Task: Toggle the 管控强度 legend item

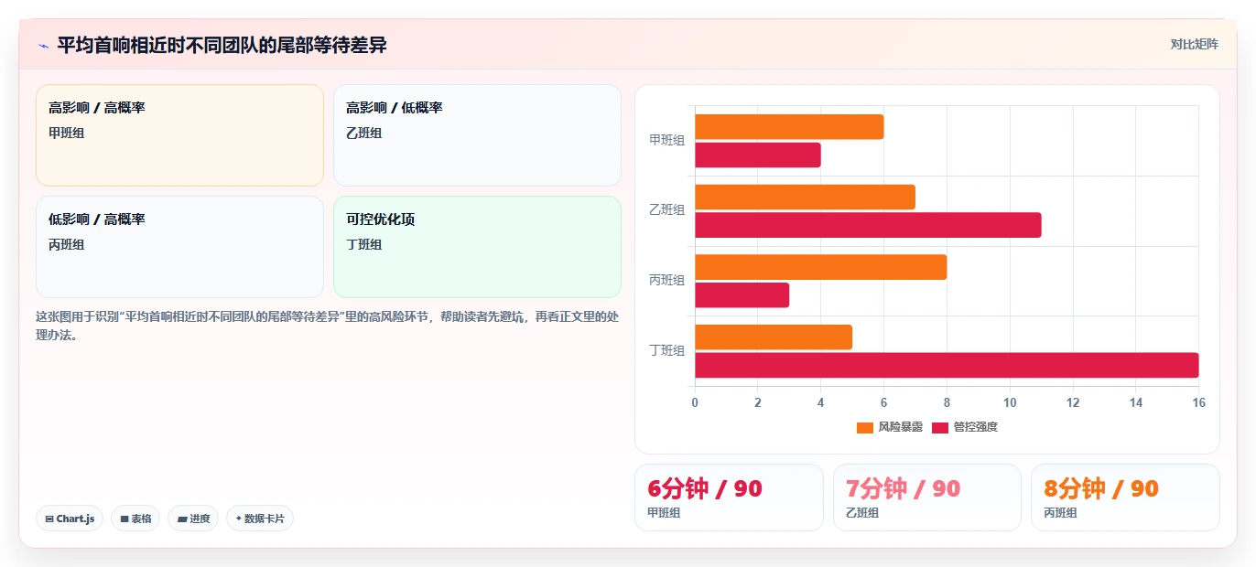Action: 965,427
